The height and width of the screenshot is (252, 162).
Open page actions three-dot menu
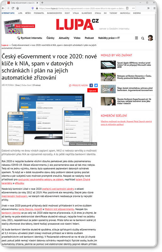tap(133, 8)
